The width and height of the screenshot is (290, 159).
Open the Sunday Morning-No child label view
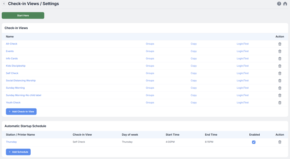coord(23,95)
